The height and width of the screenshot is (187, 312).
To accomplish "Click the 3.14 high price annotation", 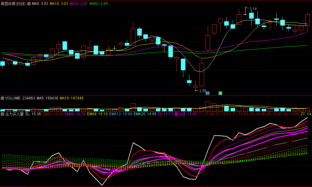I will click(253, 9).
